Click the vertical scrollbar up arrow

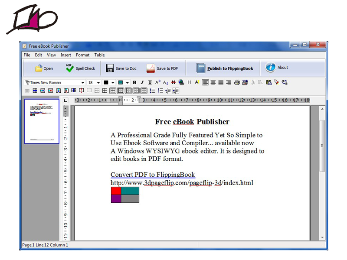tap(322, 109)
